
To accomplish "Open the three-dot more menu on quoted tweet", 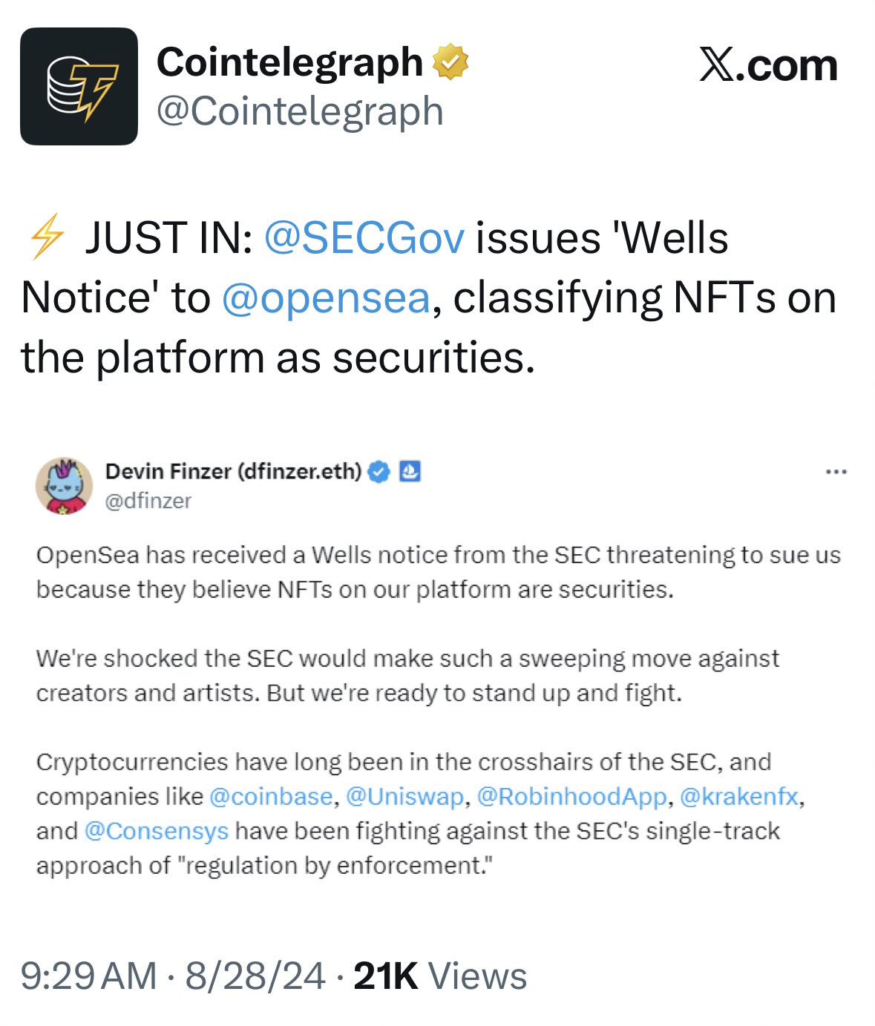I will coord(836,472).
